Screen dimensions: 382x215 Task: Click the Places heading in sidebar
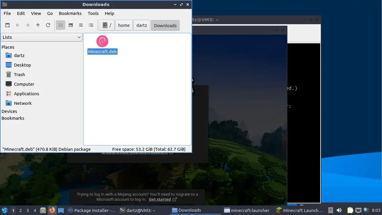8,47
